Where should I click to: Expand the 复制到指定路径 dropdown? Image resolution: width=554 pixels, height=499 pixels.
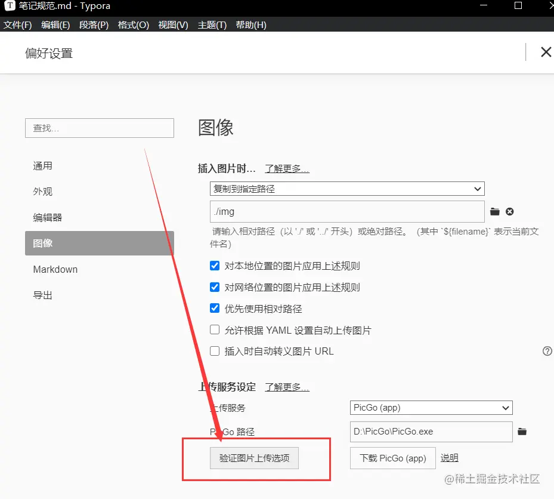[x=347, y=189]
